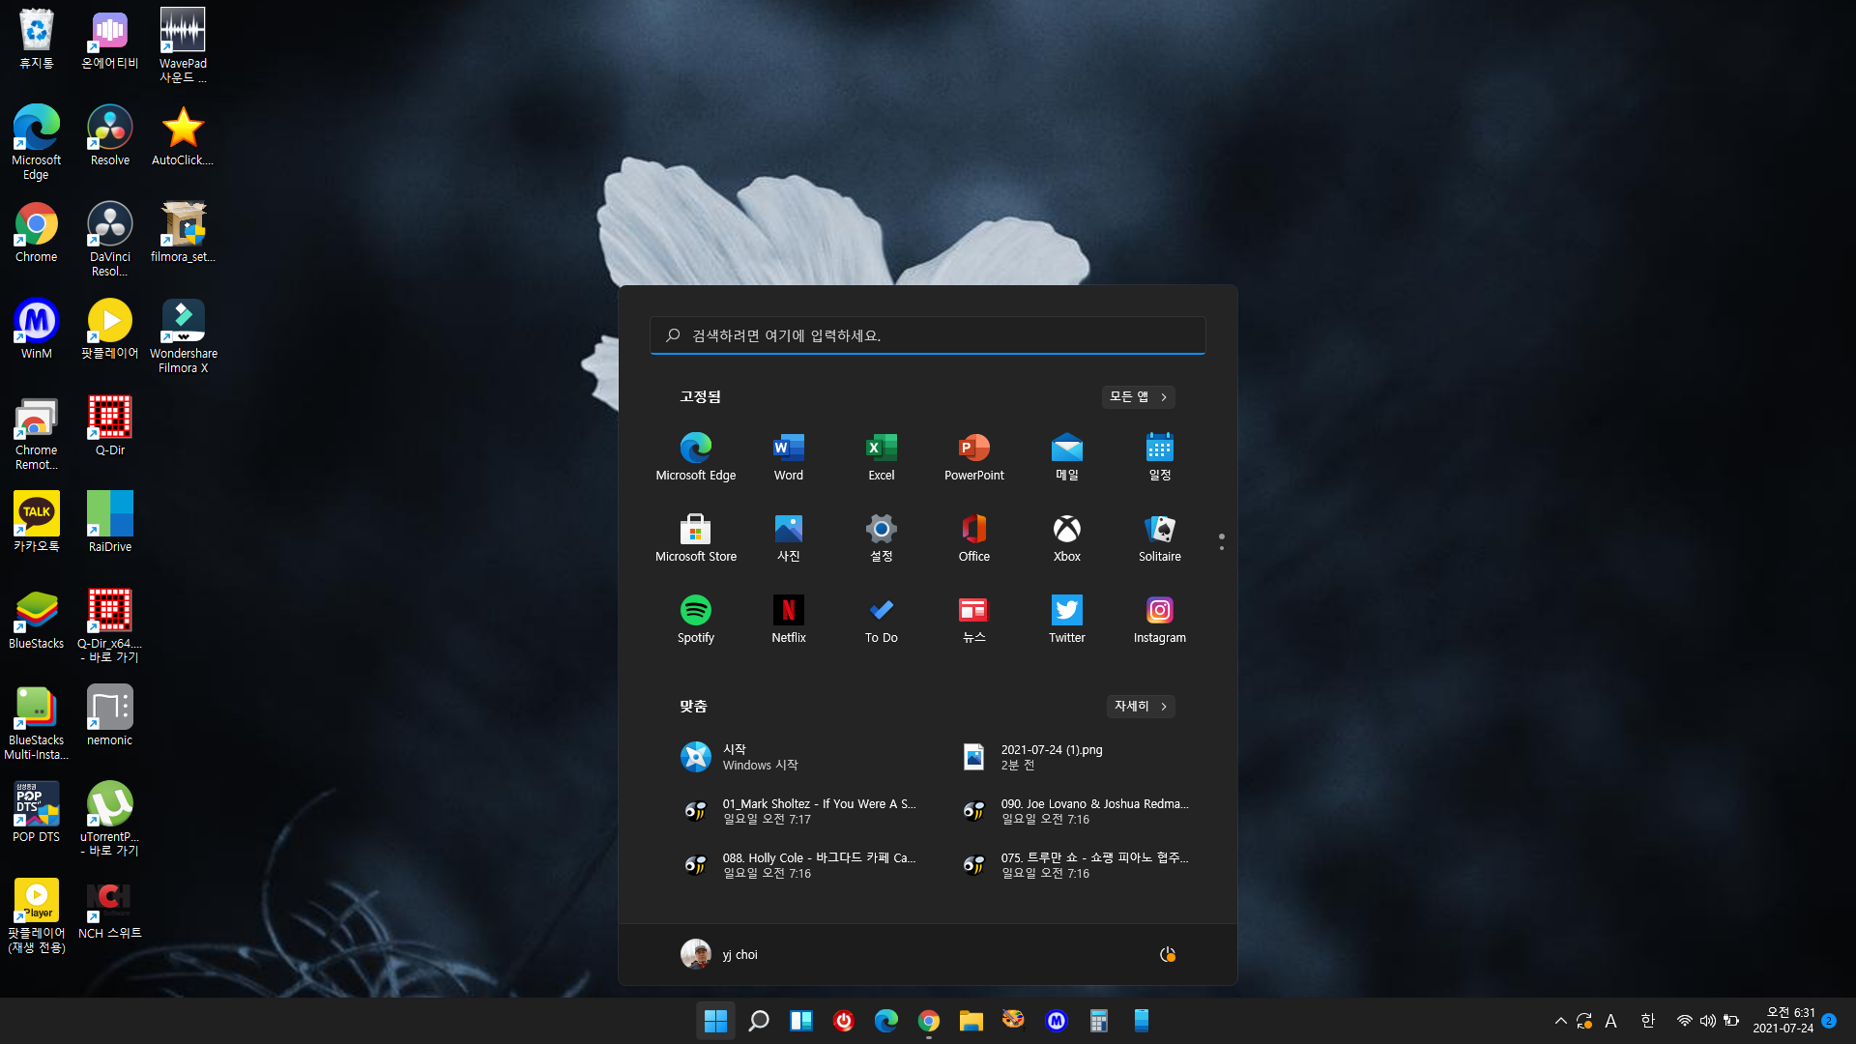
Task: Open the 메일 (Mail) app
Action: coord(1067,456)
